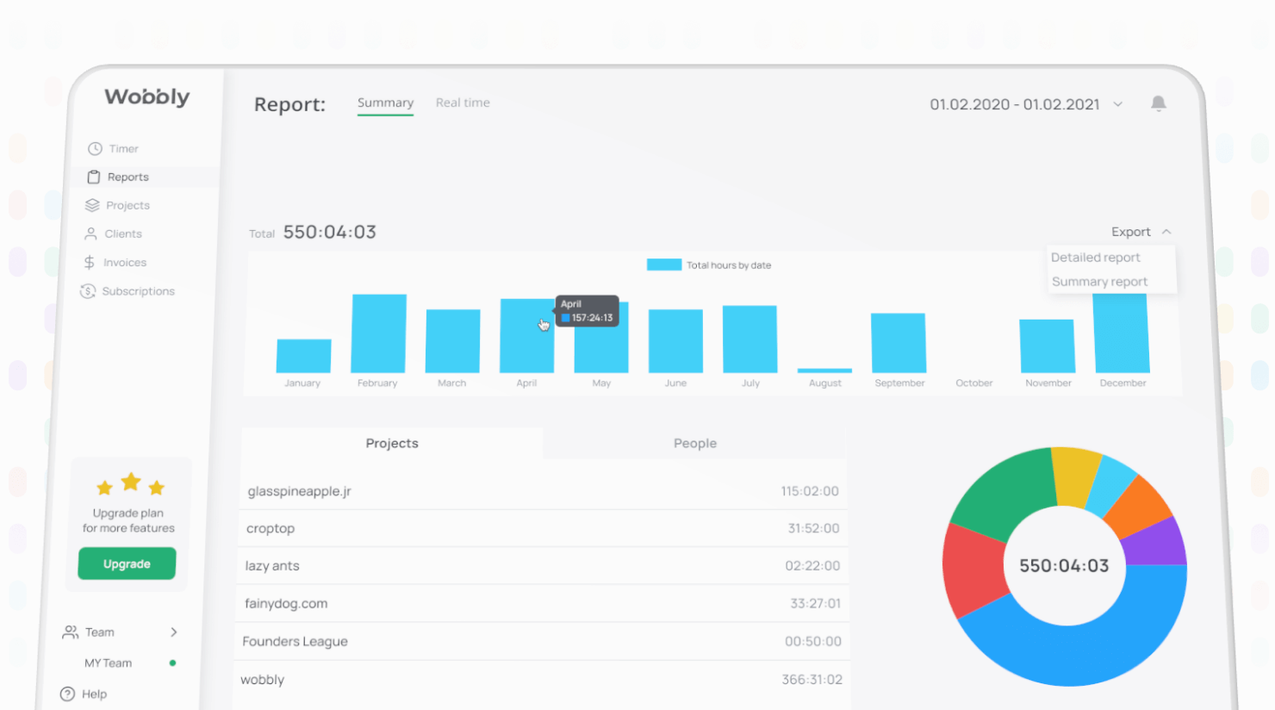Collapse the Export menu chevron
This screenshot has height=710, width=1275.
(x=1166, y=232)
